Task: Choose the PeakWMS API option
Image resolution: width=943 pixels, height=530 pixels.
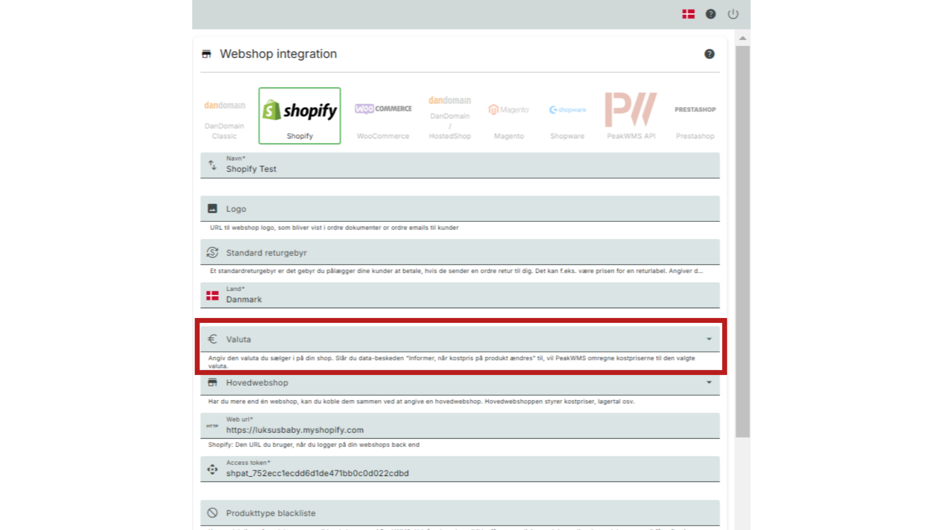Action: click(631, 116)
